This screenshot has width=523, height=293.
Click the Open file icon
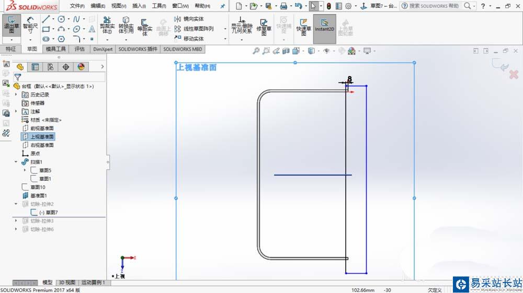click(x=254, y=6)
